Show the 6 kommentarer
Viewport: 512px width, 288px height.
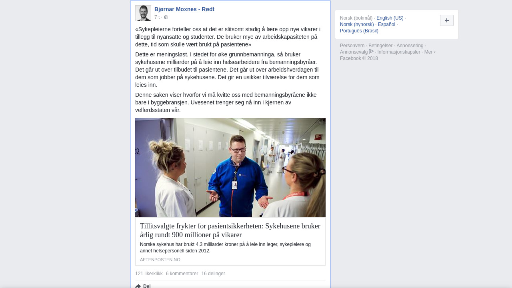182,274
